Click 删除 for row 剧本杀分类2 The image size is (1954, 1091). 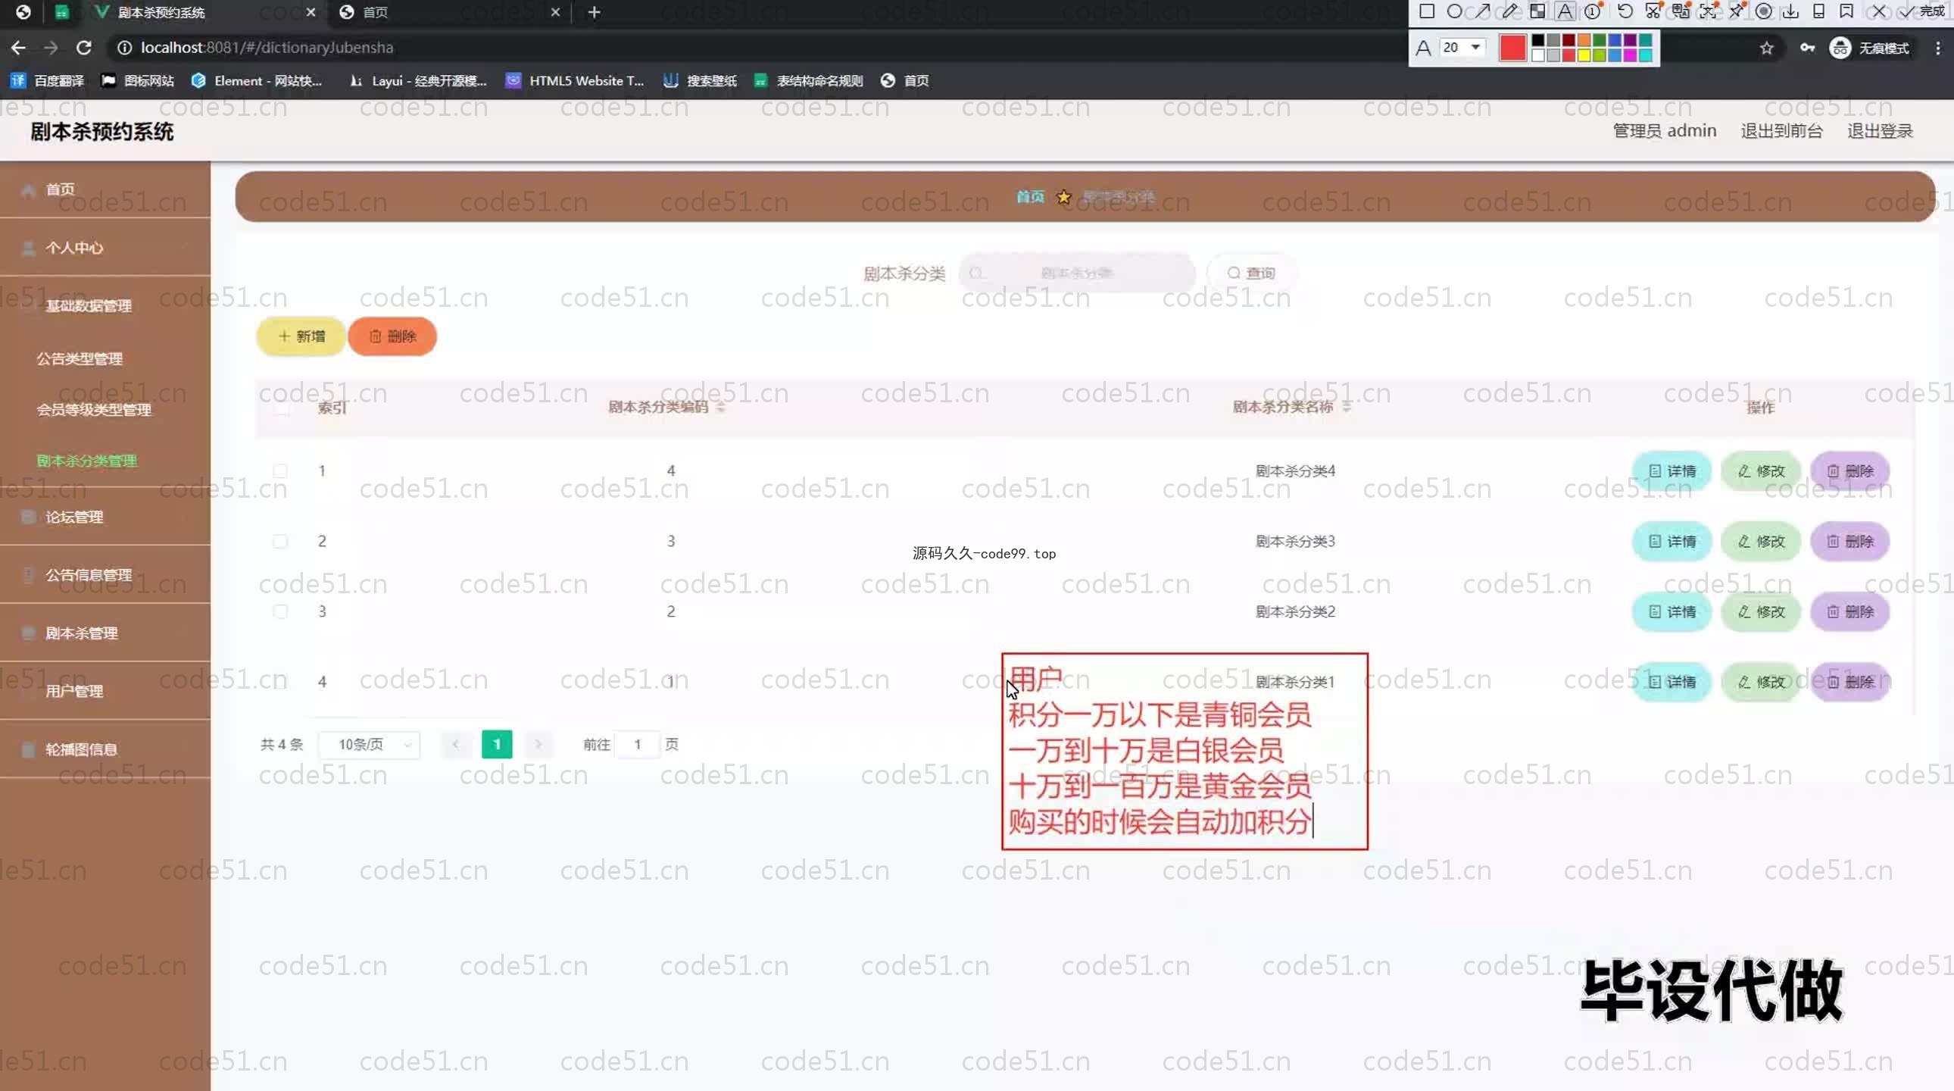click(1849, 611)
